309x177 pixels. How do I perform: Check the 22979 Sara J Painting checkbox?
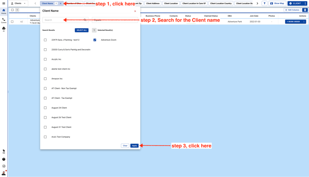point(45,40)
